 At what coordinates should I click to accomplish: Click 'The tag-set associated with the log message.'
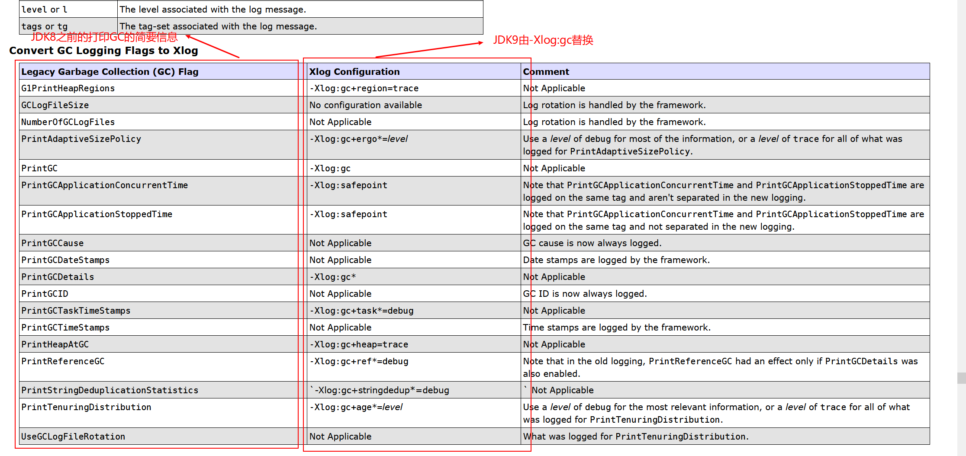(218, 26)
